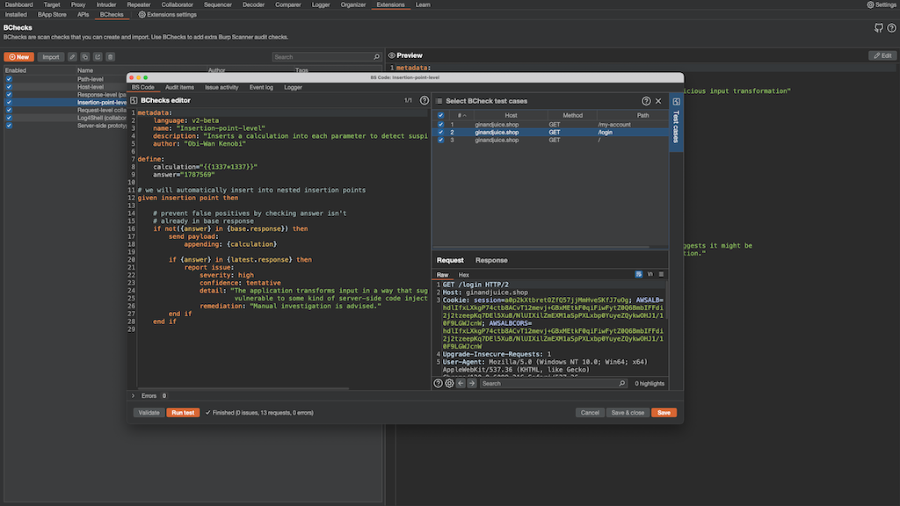
Task: Switch to the Issue activity tab
Action: tap(221, 87)
